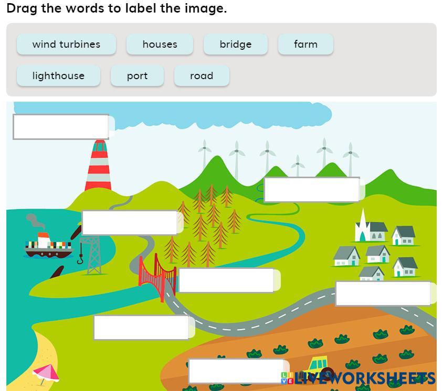Click the pink beach umbrella
The height and width of the screenshot is (391, 442).
[46, 373]
